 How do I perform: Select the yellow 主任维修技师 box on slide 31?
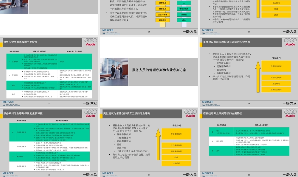point(176,145)
